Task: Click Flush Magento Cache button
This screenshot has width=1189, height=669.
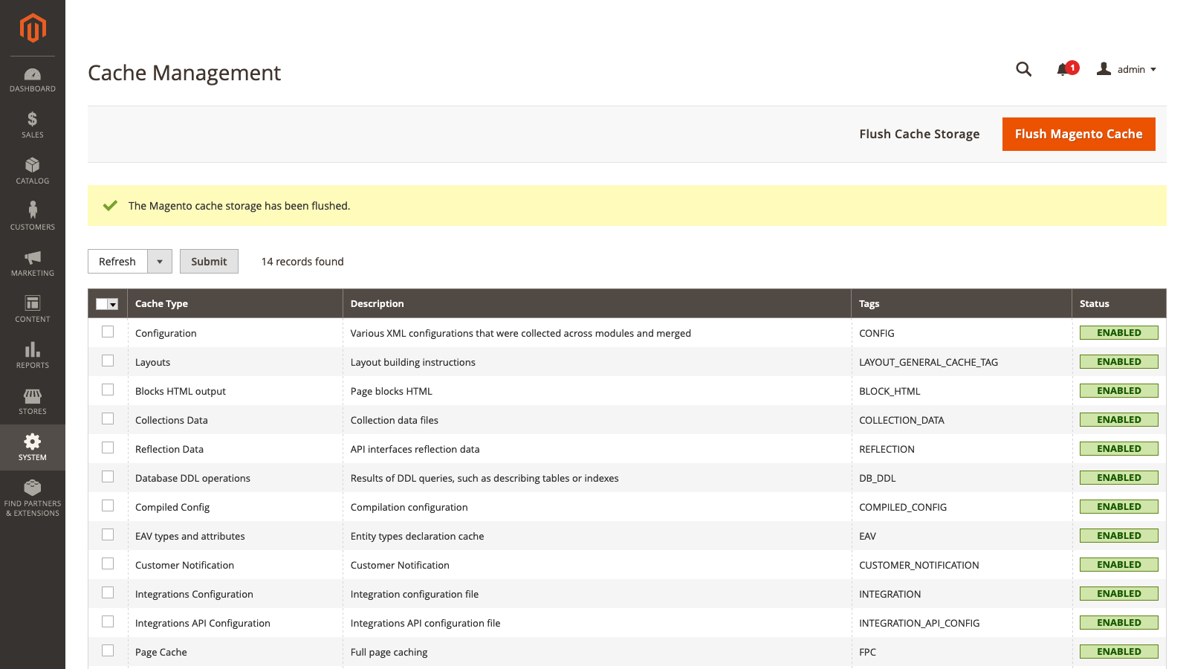Action: 1078,134
